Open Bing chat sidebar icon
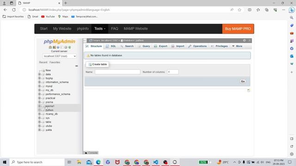The width and height of the screenshot is (296, 166). (x=292, y=10)
